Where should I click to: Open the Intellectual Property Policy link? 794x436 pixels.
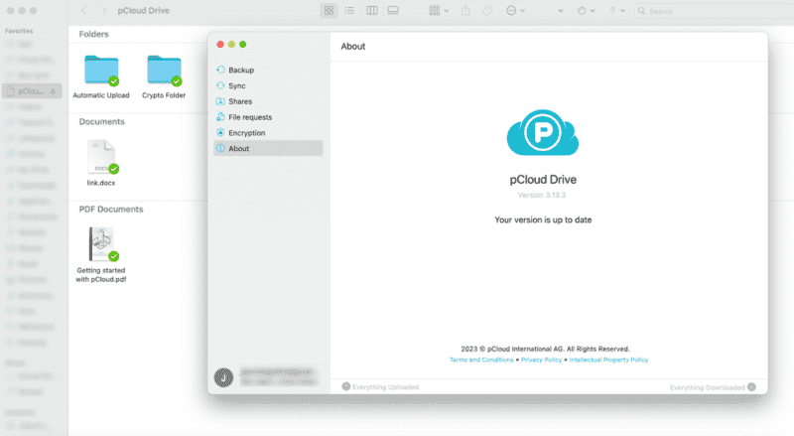point(609,360)
